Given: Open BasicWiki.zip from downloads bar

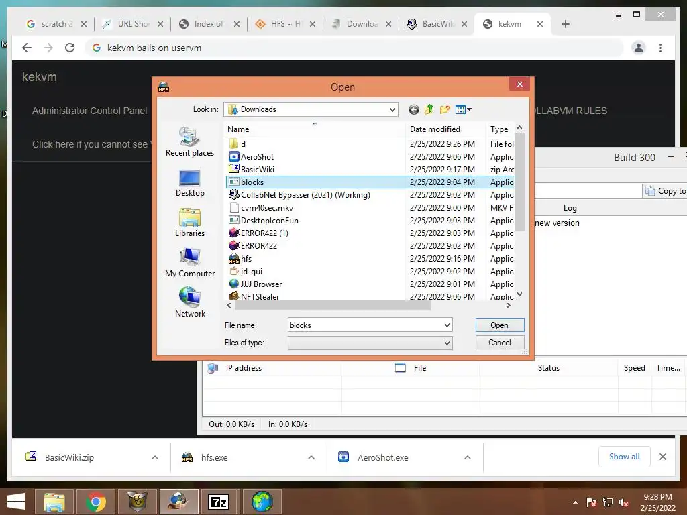Looking at the screenshot, I should [x=69, y=457].
